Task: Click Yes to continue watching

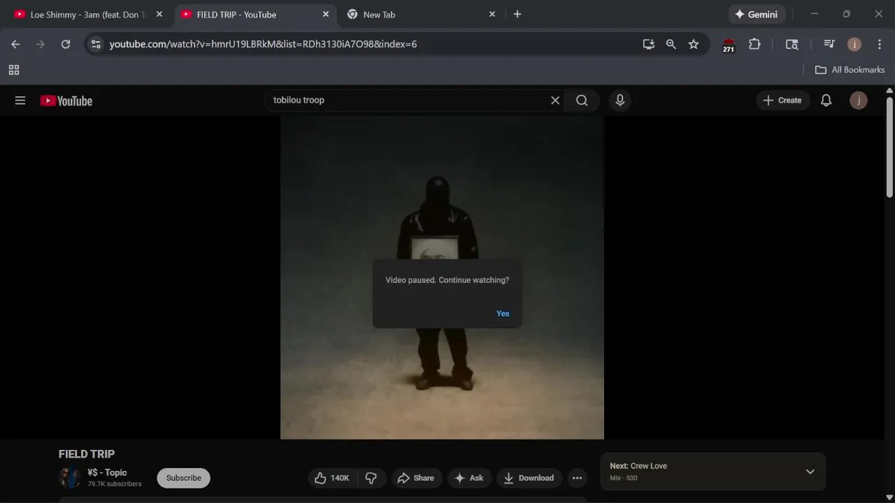Action: (503, 314)
